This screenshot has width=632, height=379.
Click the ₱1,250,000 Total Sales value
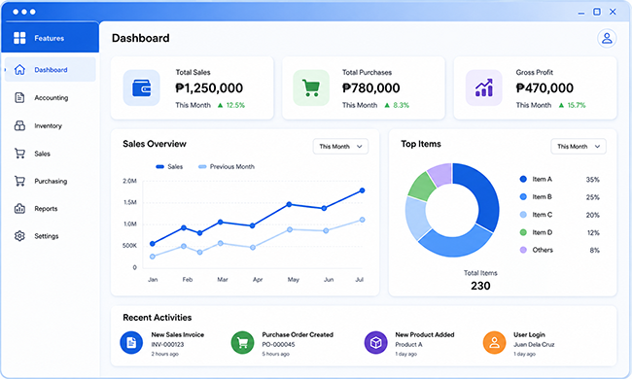pyautogui.click(x=209, y=87)
